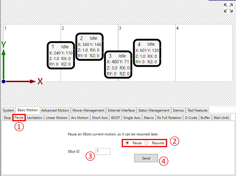
Task: Open the Advanced Motion tab
Action: click(x=55, y=110)
